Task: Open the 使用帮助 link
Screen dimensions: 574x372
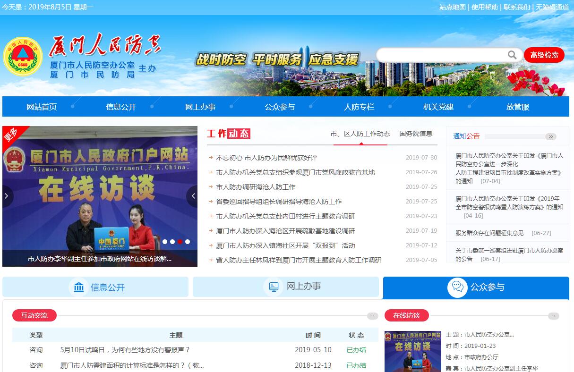Action: tap(485, 7)
